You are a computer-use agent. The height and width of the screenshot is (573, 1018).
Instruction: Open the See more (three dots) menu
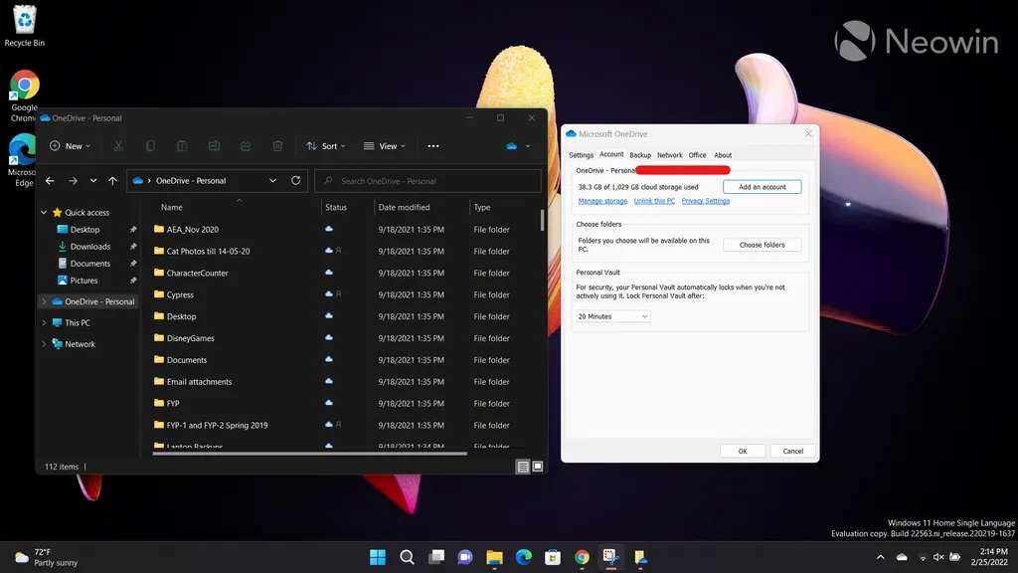(x=432, y=146)
